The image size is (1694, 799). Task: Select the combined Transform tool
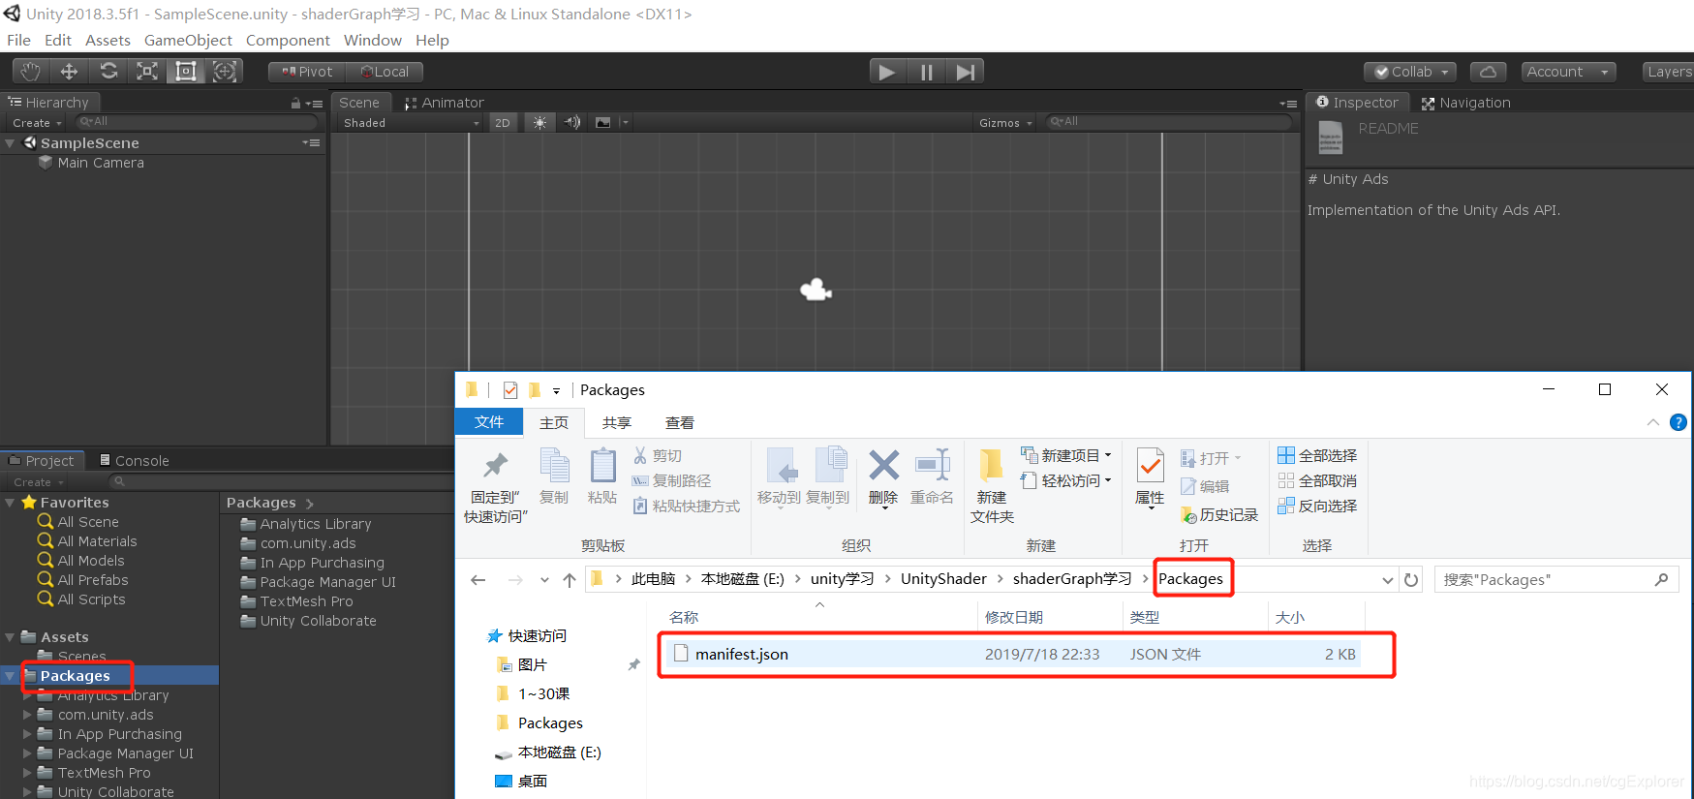pyautogui.click(x=225, y=72)
